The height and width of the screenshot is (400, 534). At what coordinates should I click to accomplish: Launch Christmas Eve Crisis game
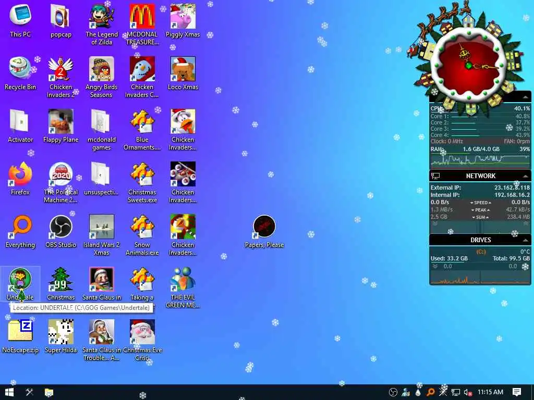[142, 340]
